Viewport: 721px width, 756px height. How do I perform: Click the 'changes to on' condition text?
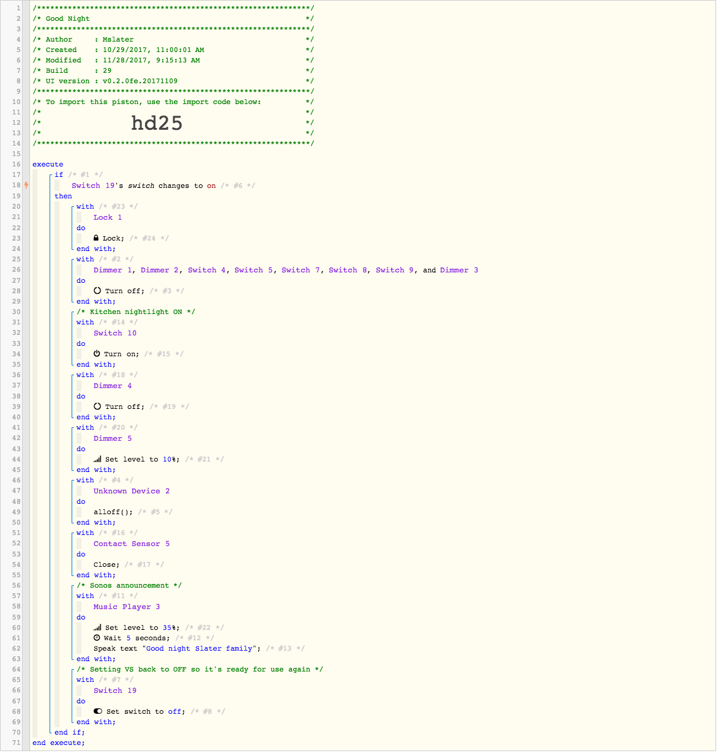point(187,185)
